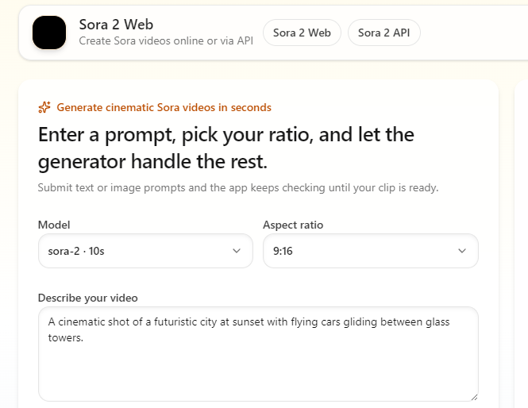Click "Generate cinematic Sora videos in seconds" text

tap(164, 107)
